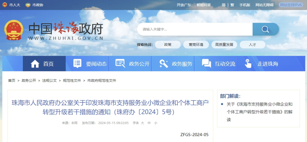Viewport: 307px width, 142px height.
Task: Set font size to 小
Action: pyautogui.click(x=155, y=123)
